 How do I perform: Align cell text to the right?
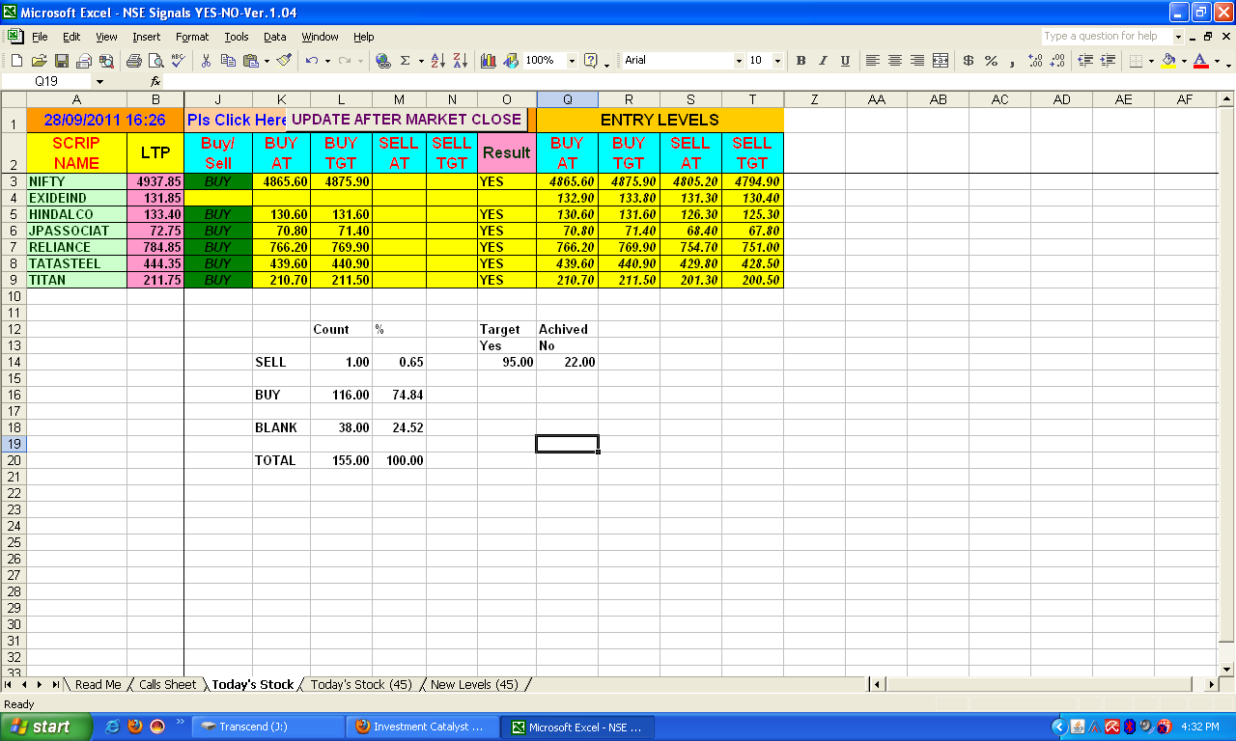[917, 61]
